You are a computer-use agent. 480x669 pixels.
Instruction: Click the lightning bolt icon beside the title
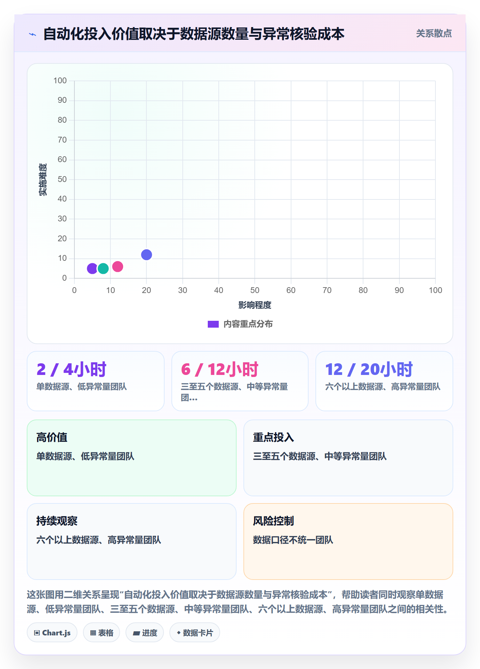point(33,34)
